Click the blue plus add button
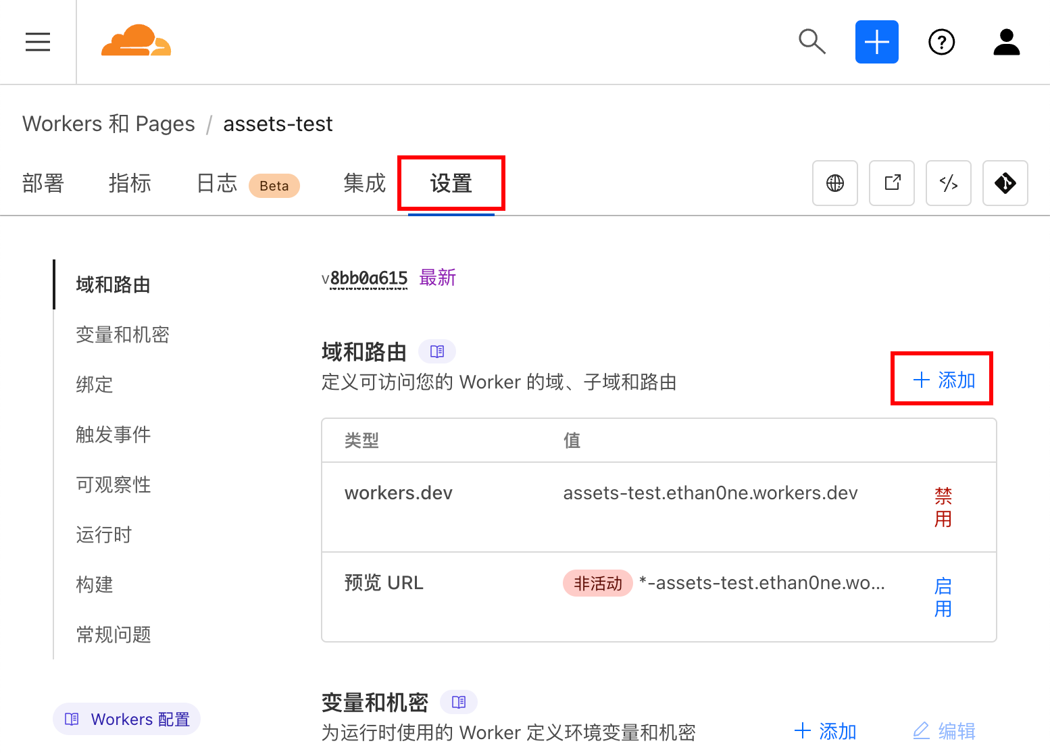 876,42
